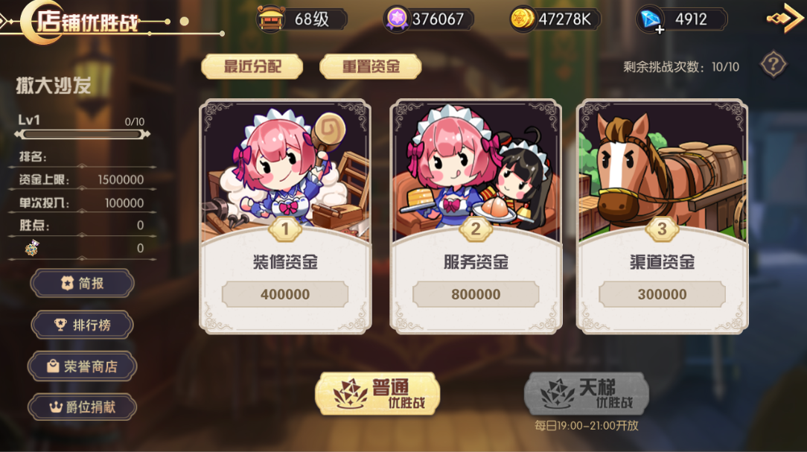Edit the 装修资金 400000 amount field
This screenshot has height=452, width=807.
click(285, 294)
